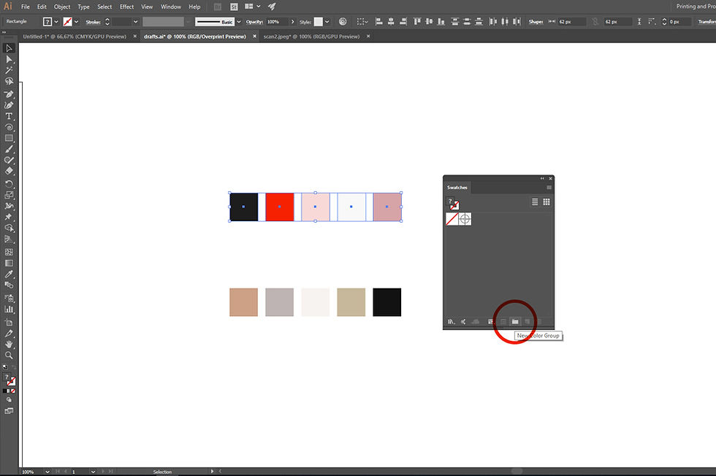This screenshot has width=716, height=476.
Task: Select the Type tool
Action: (x=9, y=115)
